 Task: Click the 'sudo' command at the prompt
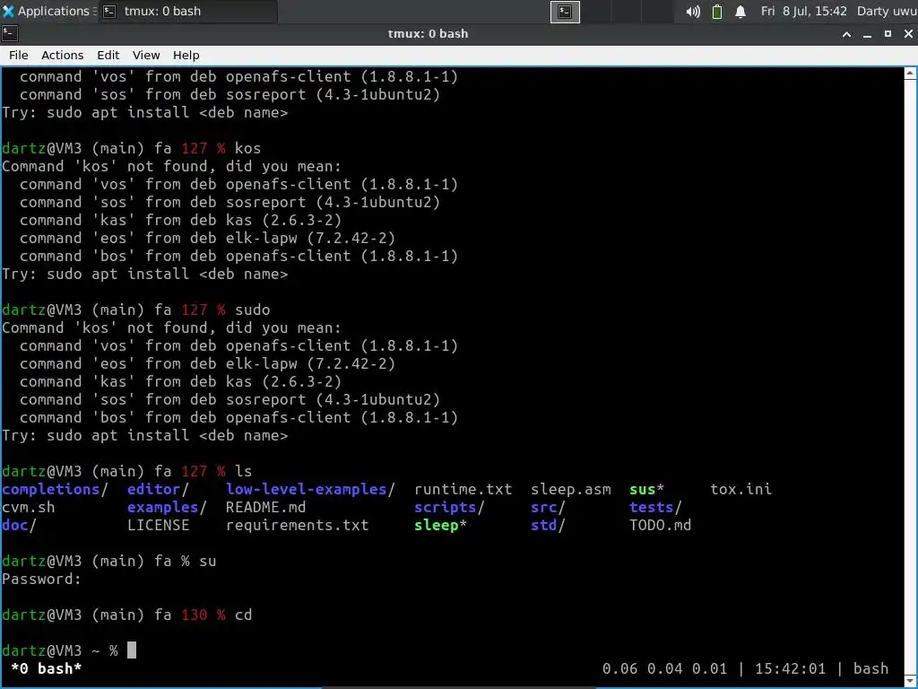(x=252, y=310)
